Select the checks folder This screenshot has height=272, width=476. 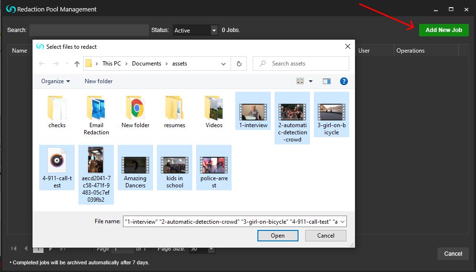[x=57, y=111]
